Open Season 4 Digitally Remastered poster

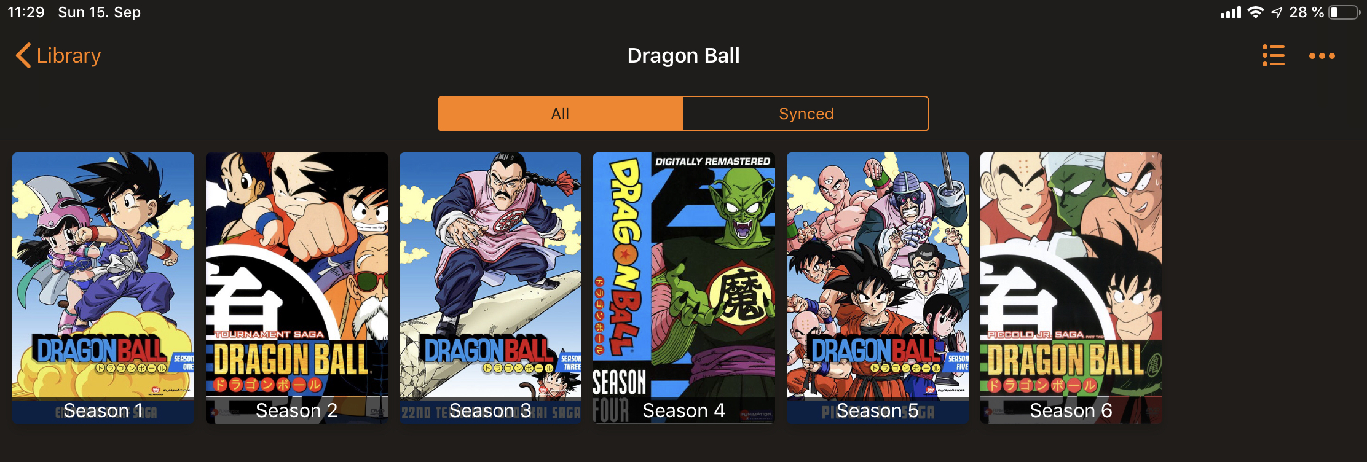click(x=684, y=288)
